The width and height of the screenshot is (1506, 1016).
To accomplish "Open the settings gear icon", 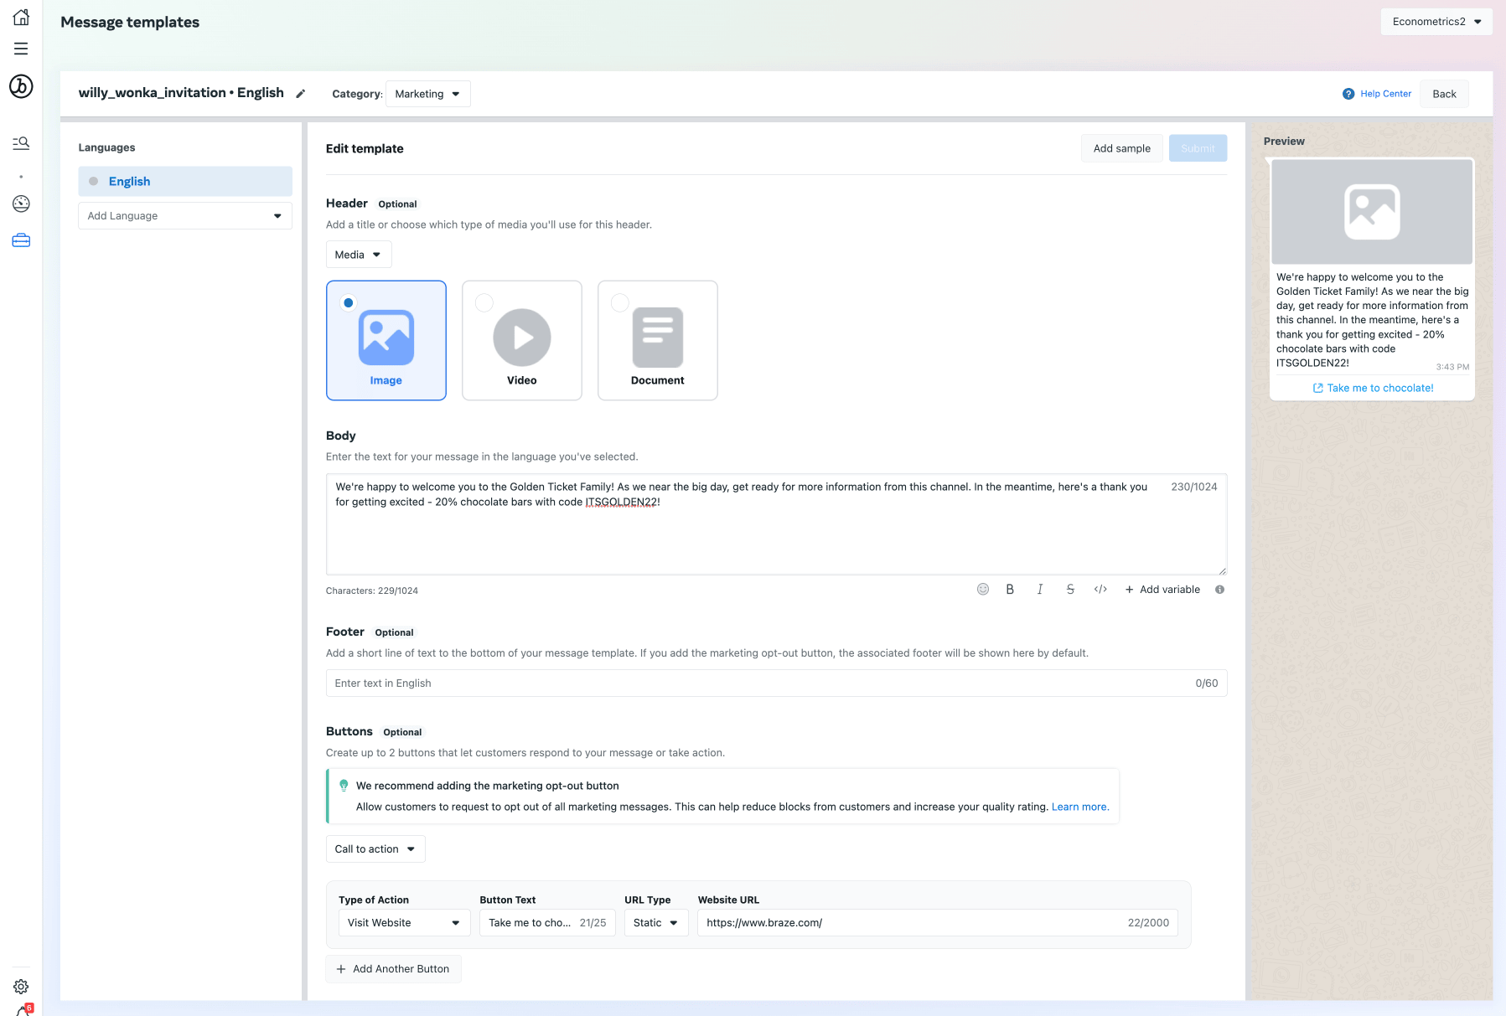I will coord(21,987).
